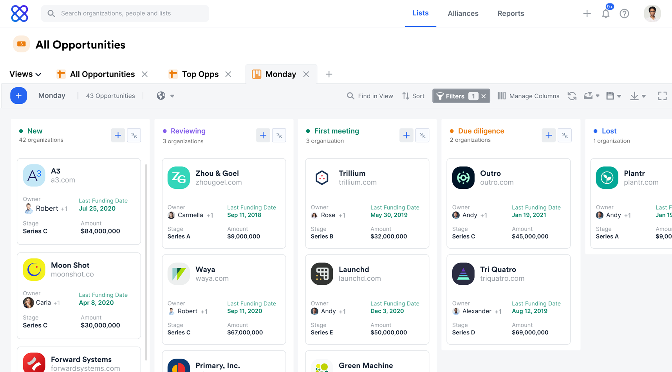Click the Find in View magnifier icon
672x372 pixels.
tap(350, 96)
